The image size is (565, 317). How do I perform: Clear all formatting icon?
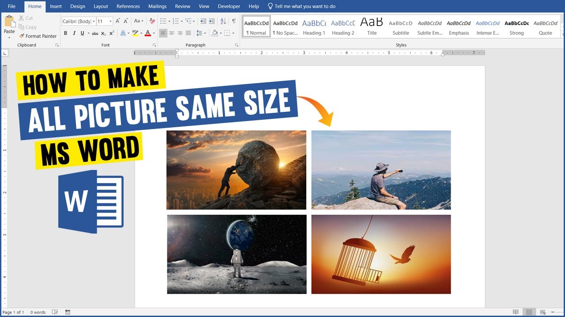click(152, 21)
